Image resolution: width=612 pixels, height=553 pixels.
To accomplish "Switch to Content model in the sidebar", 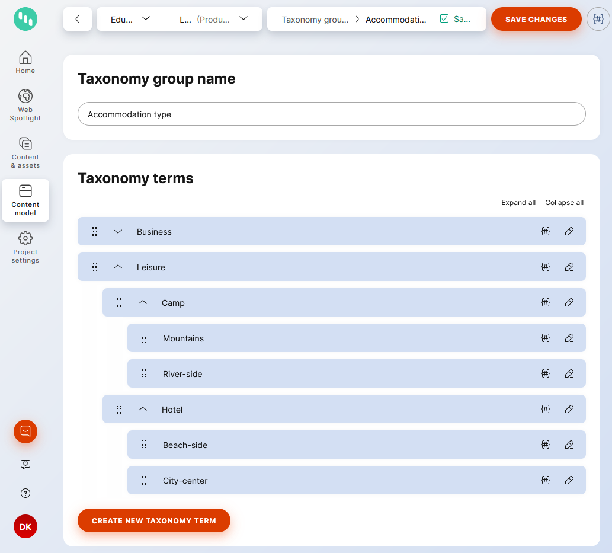I will pyautogui.click(x=25, y=200).
